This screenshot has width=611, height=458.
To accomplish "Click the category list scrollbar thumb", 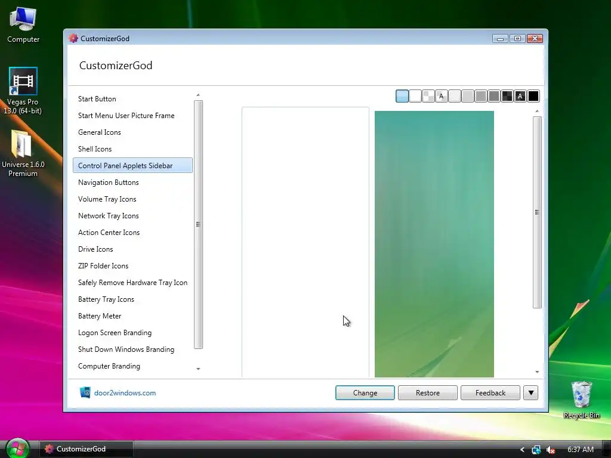I will 198,224.
